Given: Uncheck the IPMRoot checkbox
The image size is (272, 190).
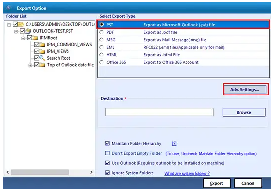Looking at the screenshot, I should [x=29, y=38].
